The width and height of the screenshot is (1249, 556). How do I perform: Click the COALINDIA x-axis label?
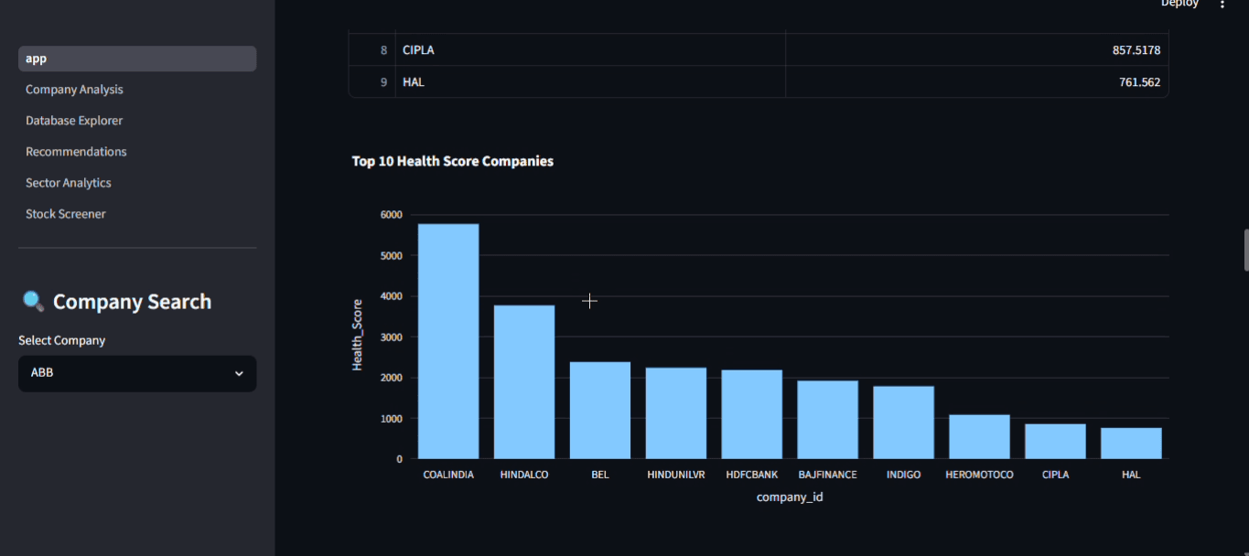tap(448, 476)
